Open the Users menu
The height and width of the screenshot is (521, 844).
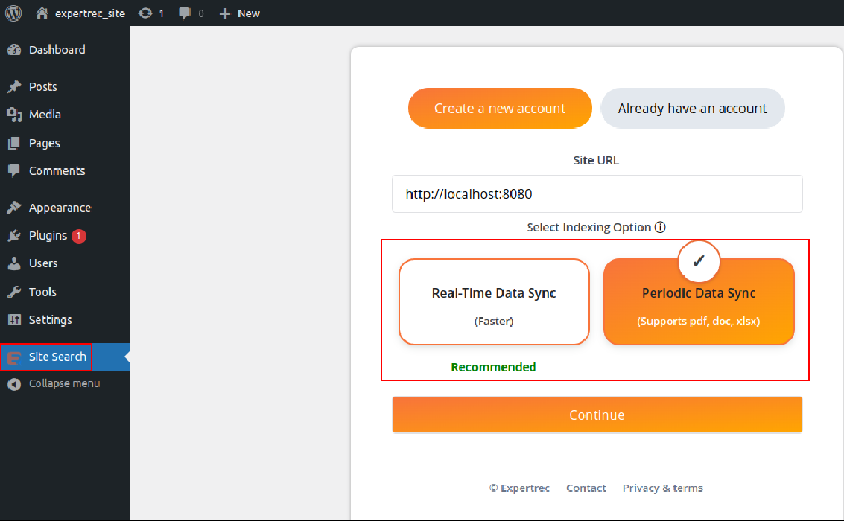42,263
